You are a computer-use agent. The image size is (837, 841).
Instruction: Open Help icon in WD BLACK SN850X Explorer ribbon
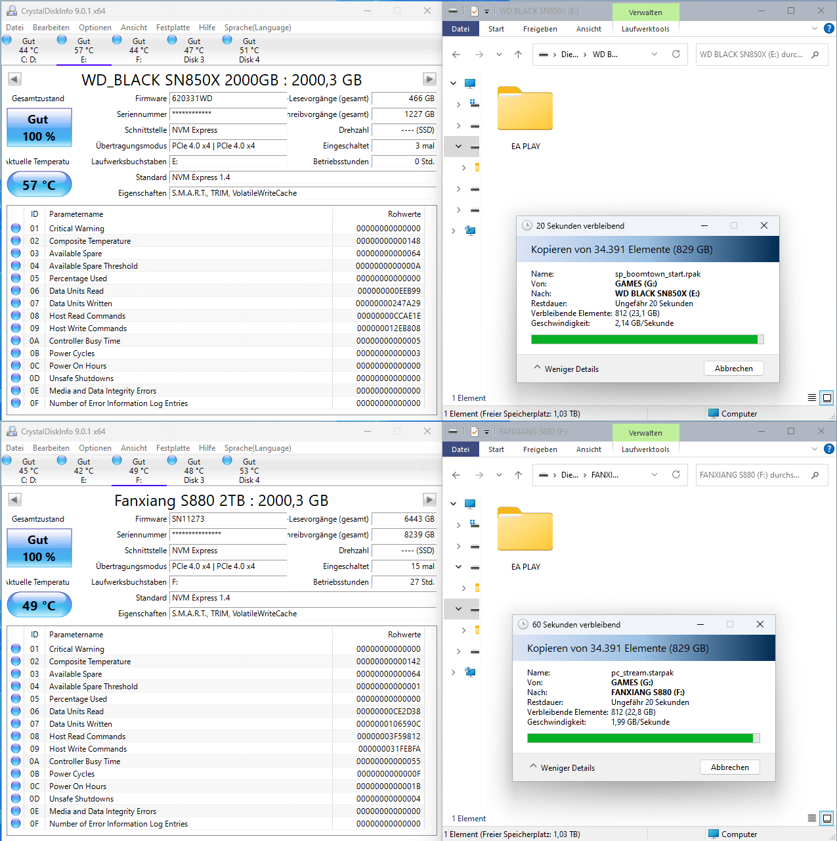coord(829,28)
